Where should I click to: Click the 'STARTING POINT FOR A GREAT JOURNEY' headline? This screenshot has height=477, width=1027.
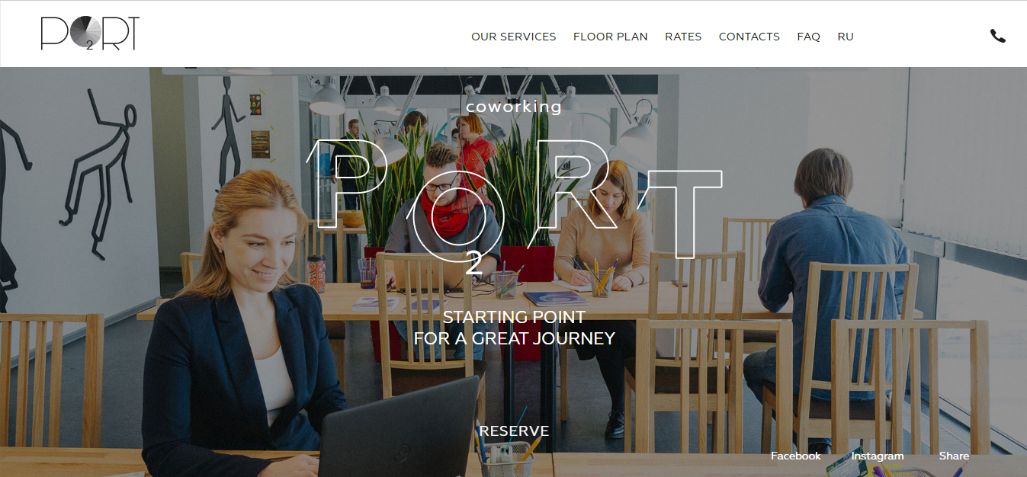pyautogui.click(x=514, y=328)
